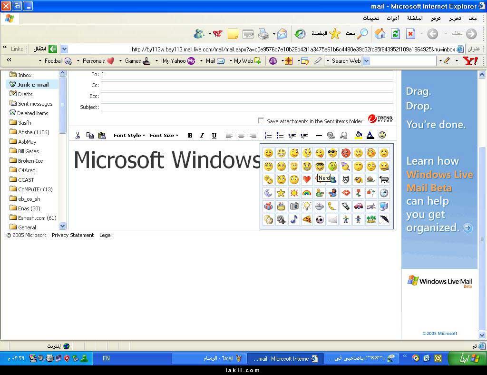Expand the Search Web dropdown arrow

click(328, 61)
